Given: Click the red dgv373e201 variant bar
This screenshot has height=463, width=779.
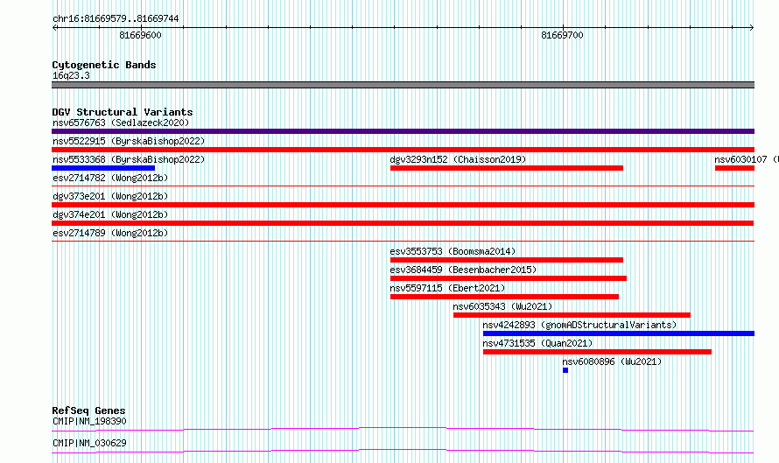Looking at the screenshot, I should (x=403, y=205).
